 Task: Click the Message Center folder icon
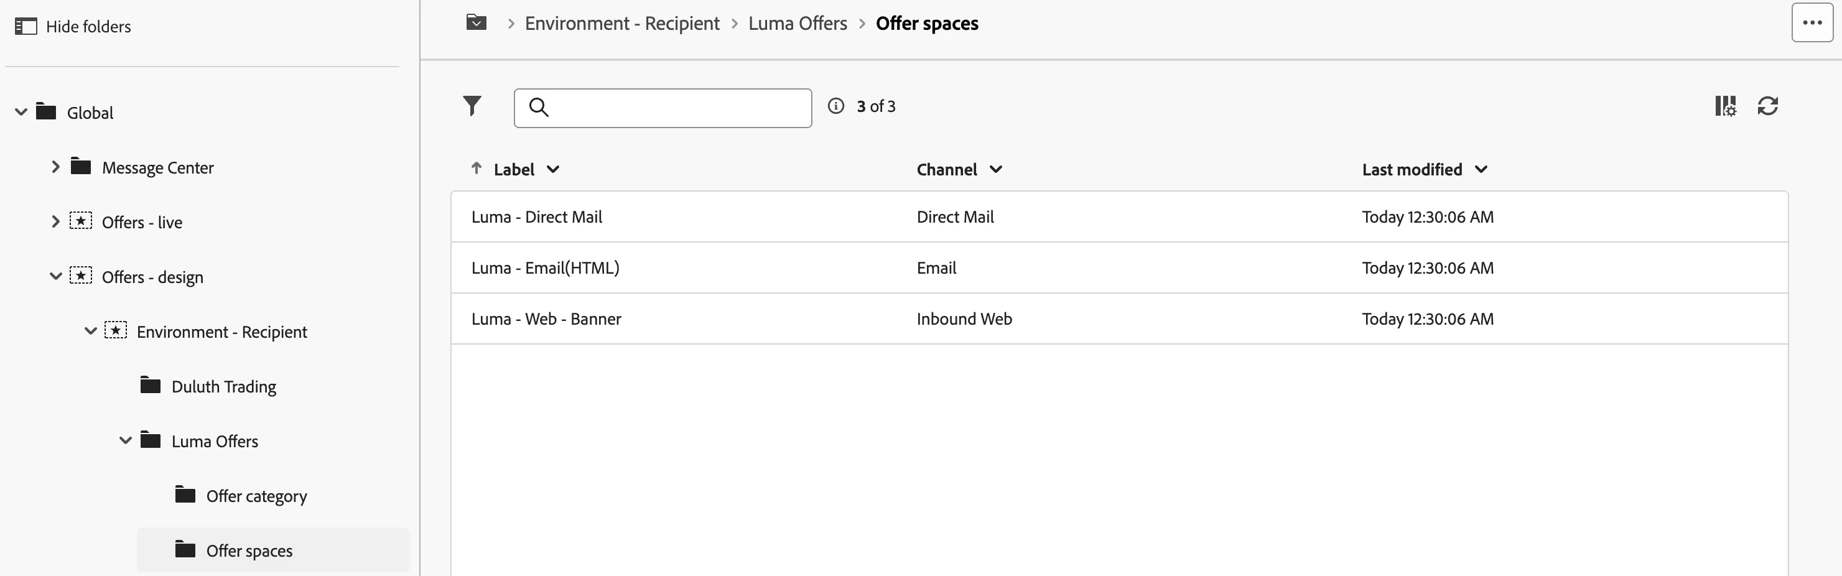click(x=81, y=167)
